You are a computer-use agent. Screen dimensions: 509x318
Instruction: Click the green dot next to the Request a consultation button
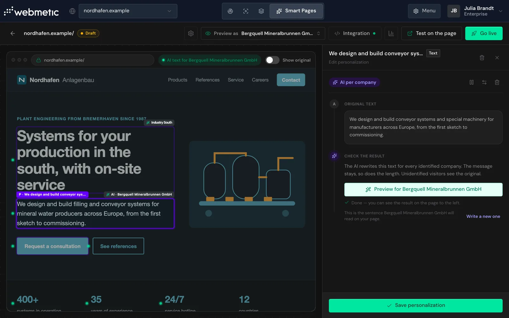click(13, 246)
